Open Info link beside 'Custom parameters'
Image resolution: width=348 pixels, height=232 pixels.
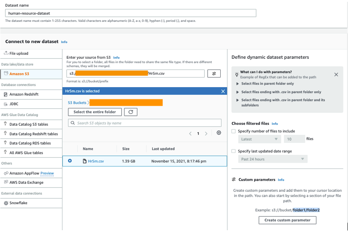(x=281, y=180)
